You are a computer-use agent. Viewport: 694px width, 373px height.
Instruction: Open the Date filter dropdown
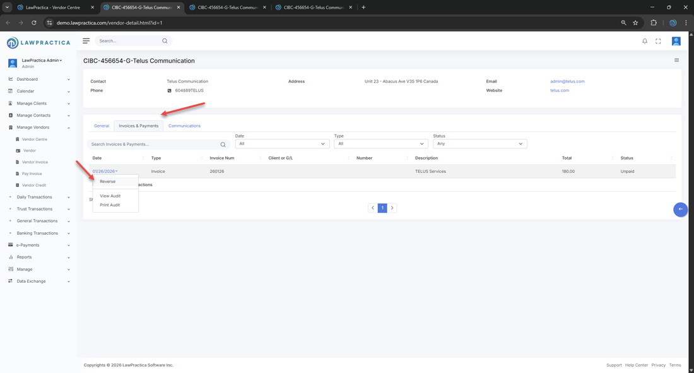coord(282,144)
